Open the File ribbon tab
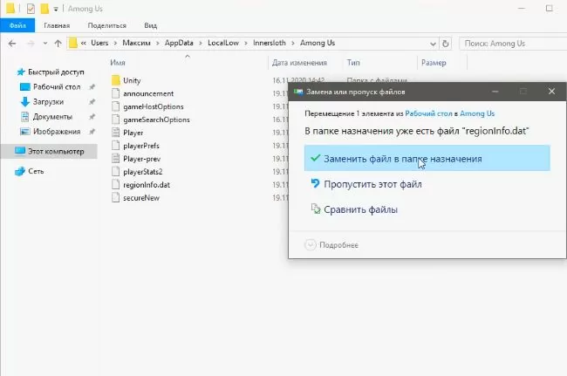Screen dimensions: 567x376 coord(17,26)
